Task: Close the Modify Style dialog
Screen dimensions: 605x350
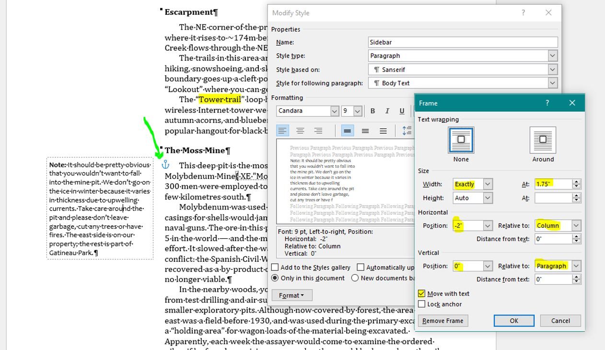Action: pos(548,13)
